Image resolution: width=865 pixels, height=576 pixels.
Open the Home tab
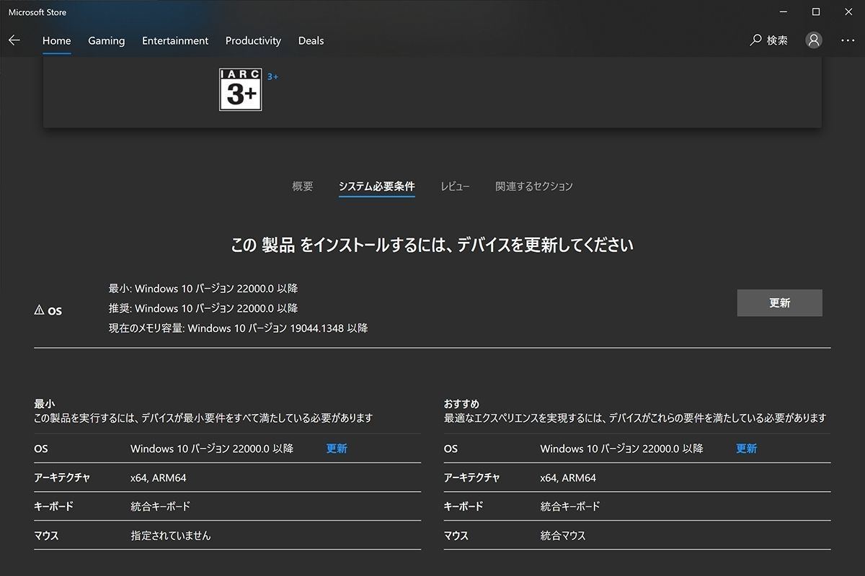(x=56, y=40)
